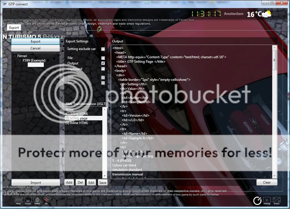Image resolution: width=290 pixels, height=209 pixels.
Task: Collapse the F599 (Example) tree node
Action: pos(20,60)
